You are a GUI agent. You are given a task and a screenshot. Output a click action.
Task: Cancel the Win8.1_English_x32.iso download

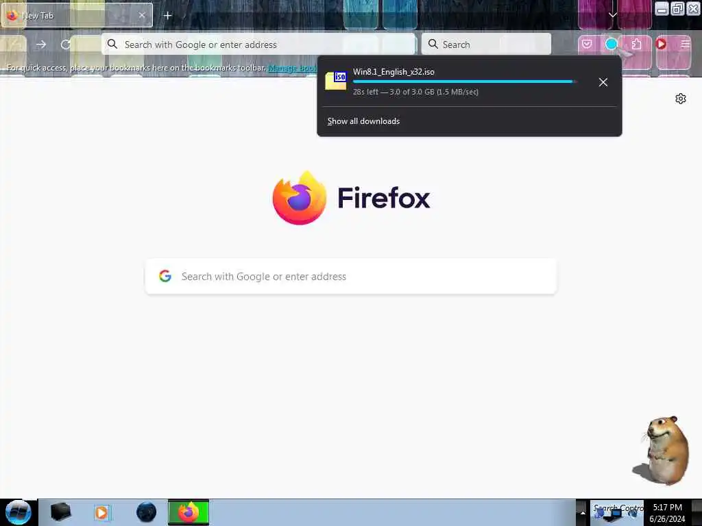coord(603,82)
